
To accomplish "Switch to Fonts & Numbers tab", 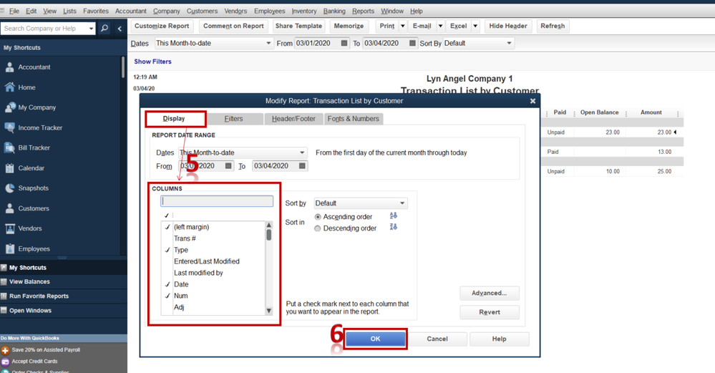I will tap(354, 119).
